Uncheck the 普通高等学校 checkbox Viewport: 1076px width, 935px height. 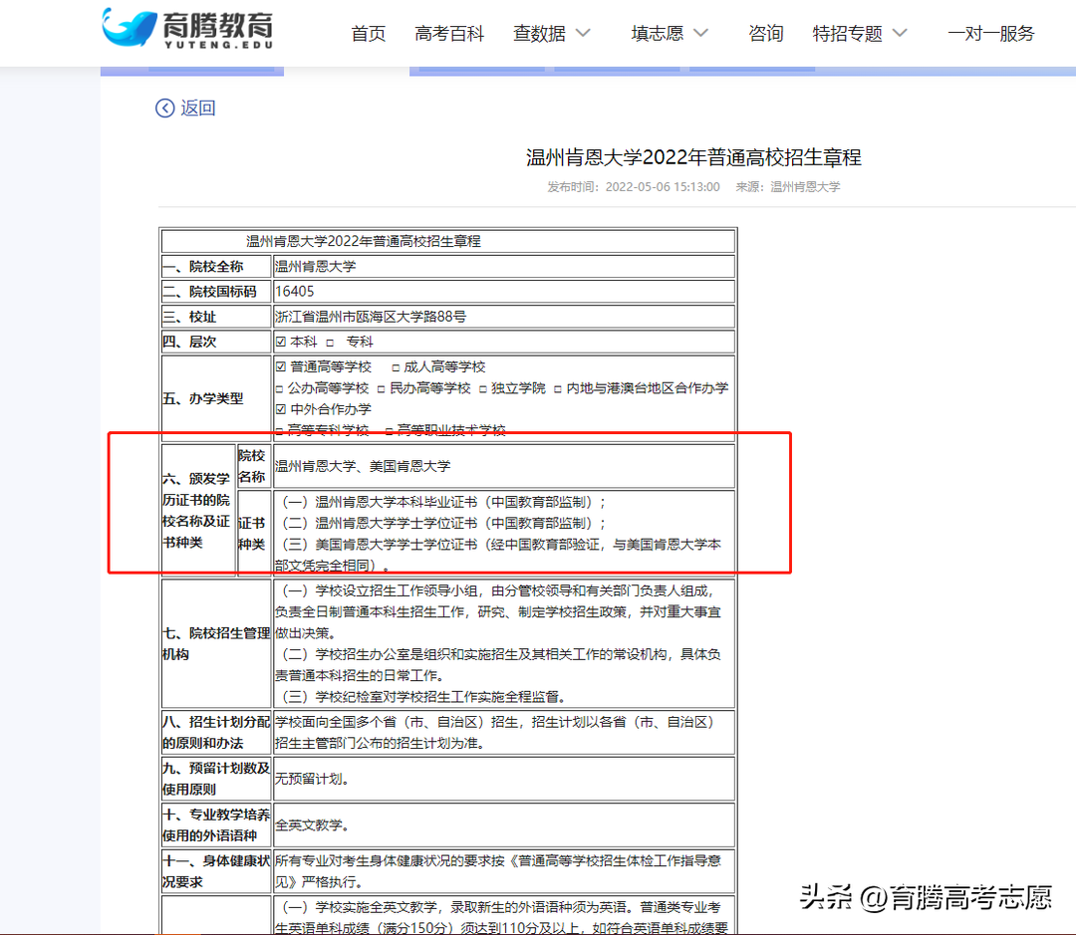(279, 366)
